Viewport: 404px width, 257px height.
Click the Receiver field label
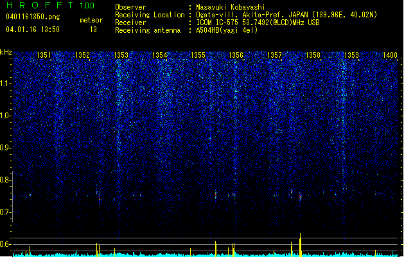click(130, 22)
